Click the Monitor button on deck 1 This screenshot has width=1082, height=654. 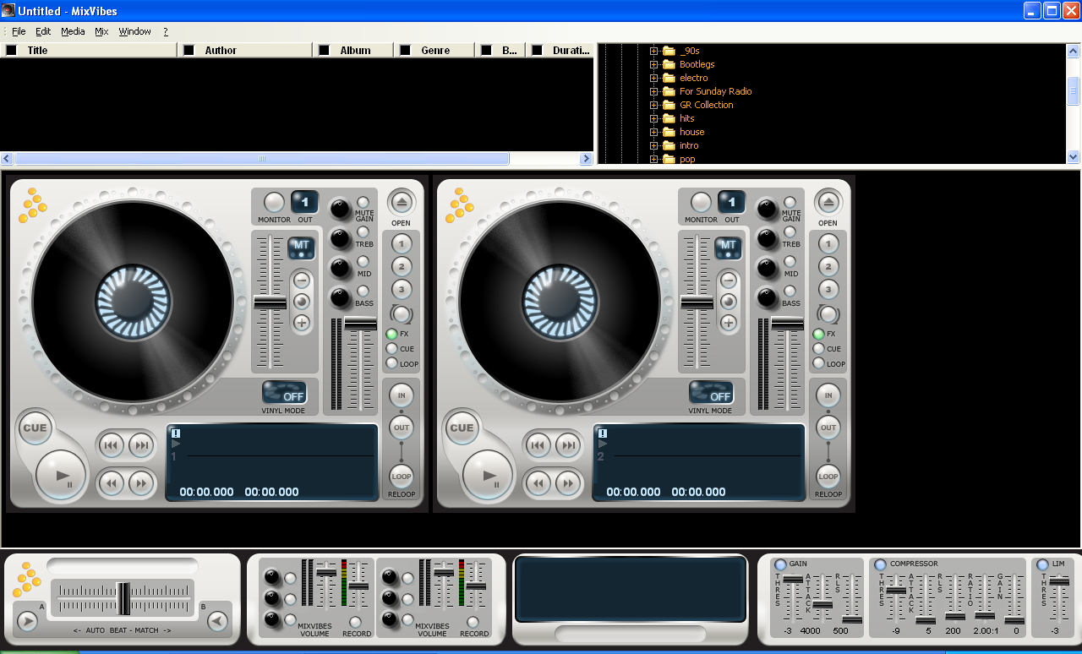coord(274,202)
